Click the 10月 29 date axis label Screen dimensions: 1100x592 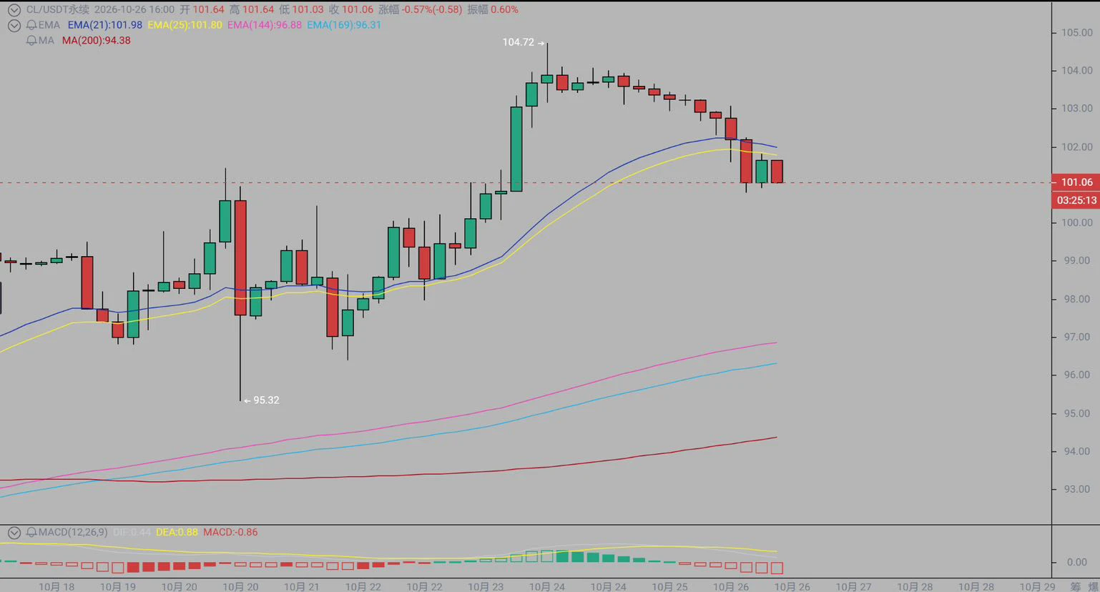(1037, 586)
